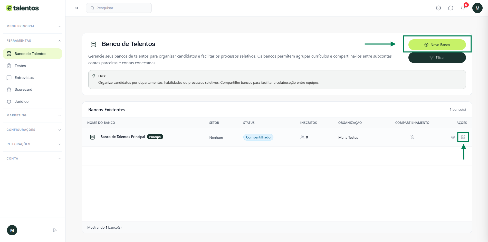Click the help question mark icon
The image size is (488, 242).
[438, 8]
